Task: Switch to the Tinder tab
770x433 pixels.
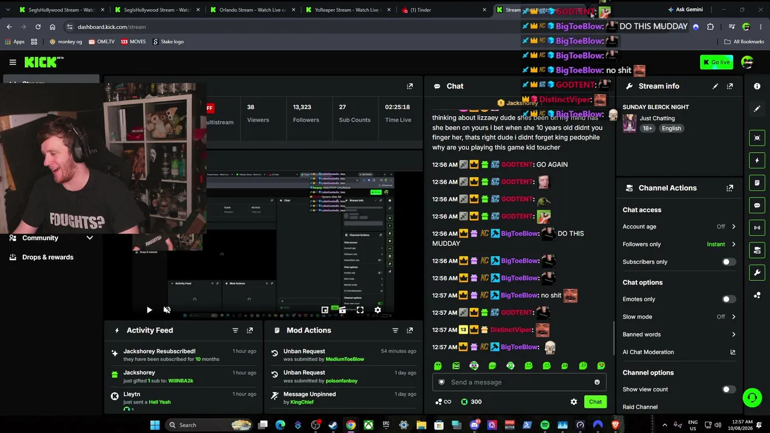Action: point(443,10)
